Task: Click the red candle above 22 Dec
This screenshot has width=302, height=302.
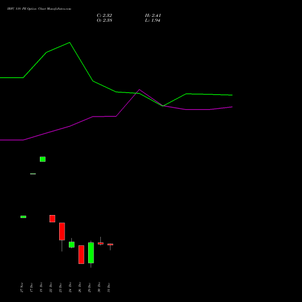Action: point(53,219)
